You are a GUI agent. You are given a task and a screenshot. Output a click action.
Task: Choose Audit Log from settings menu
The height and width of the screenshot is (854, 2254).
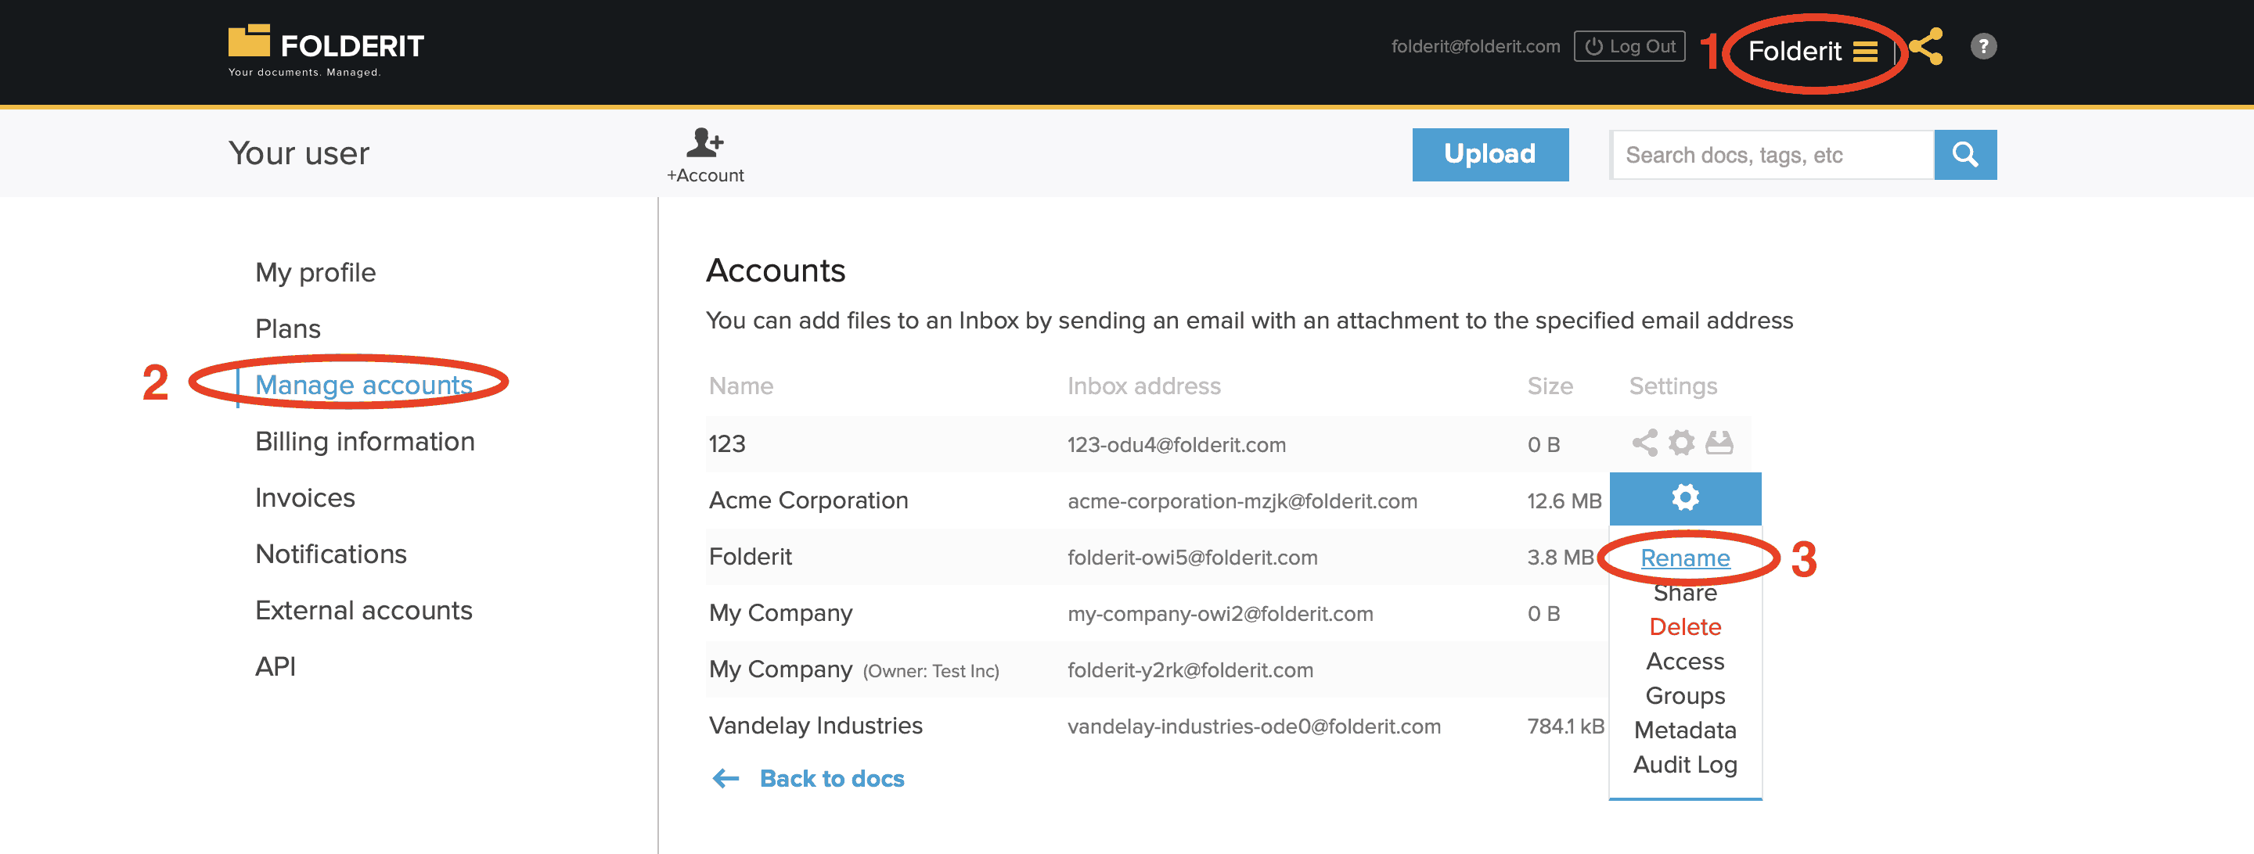click(x=1684, y=765)
